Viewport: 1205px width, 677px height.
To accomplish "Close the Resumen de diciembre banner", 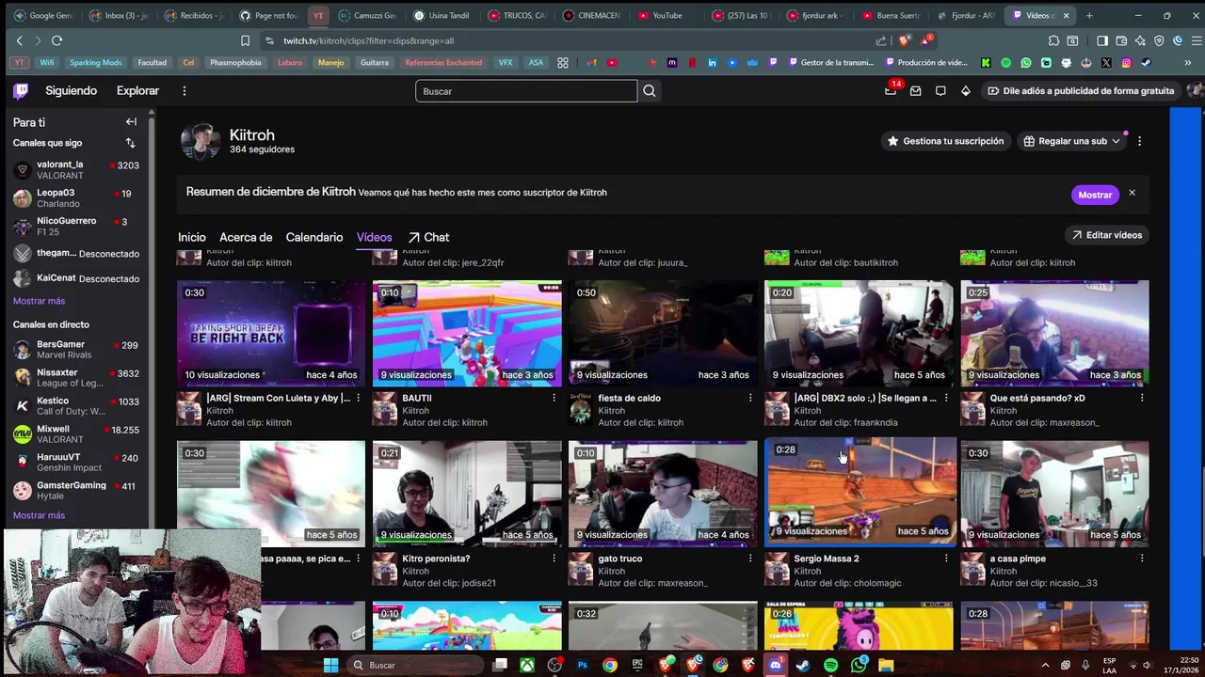I will click(1132, 193).
